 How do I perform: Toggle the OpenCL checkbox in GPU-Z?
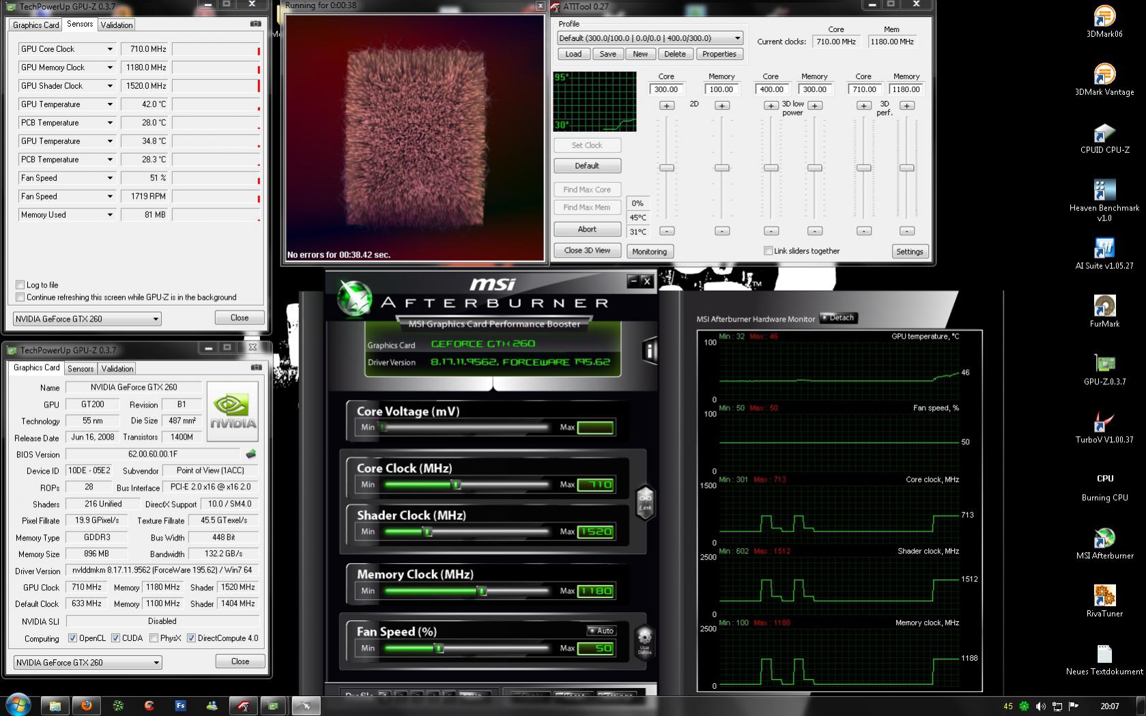click(72, 638)
